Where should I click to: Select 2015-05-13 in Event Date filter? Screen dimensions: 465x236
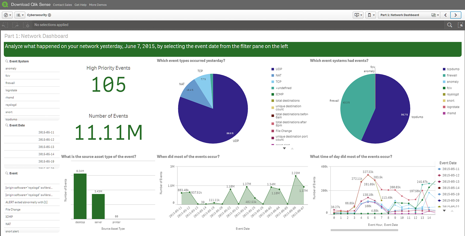click(46, 147)
